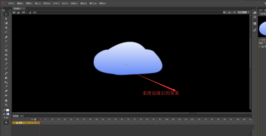The width and height of the screenshot is (266, 136).
Task: Select the Eraser tool
Action: tap(6, 91)
